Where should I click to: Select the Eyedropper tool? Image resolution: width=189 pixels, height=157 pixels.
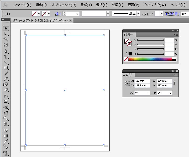6,141
